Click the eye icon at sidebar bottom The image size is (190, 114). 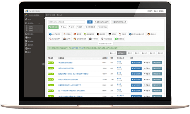click(26, 52)
